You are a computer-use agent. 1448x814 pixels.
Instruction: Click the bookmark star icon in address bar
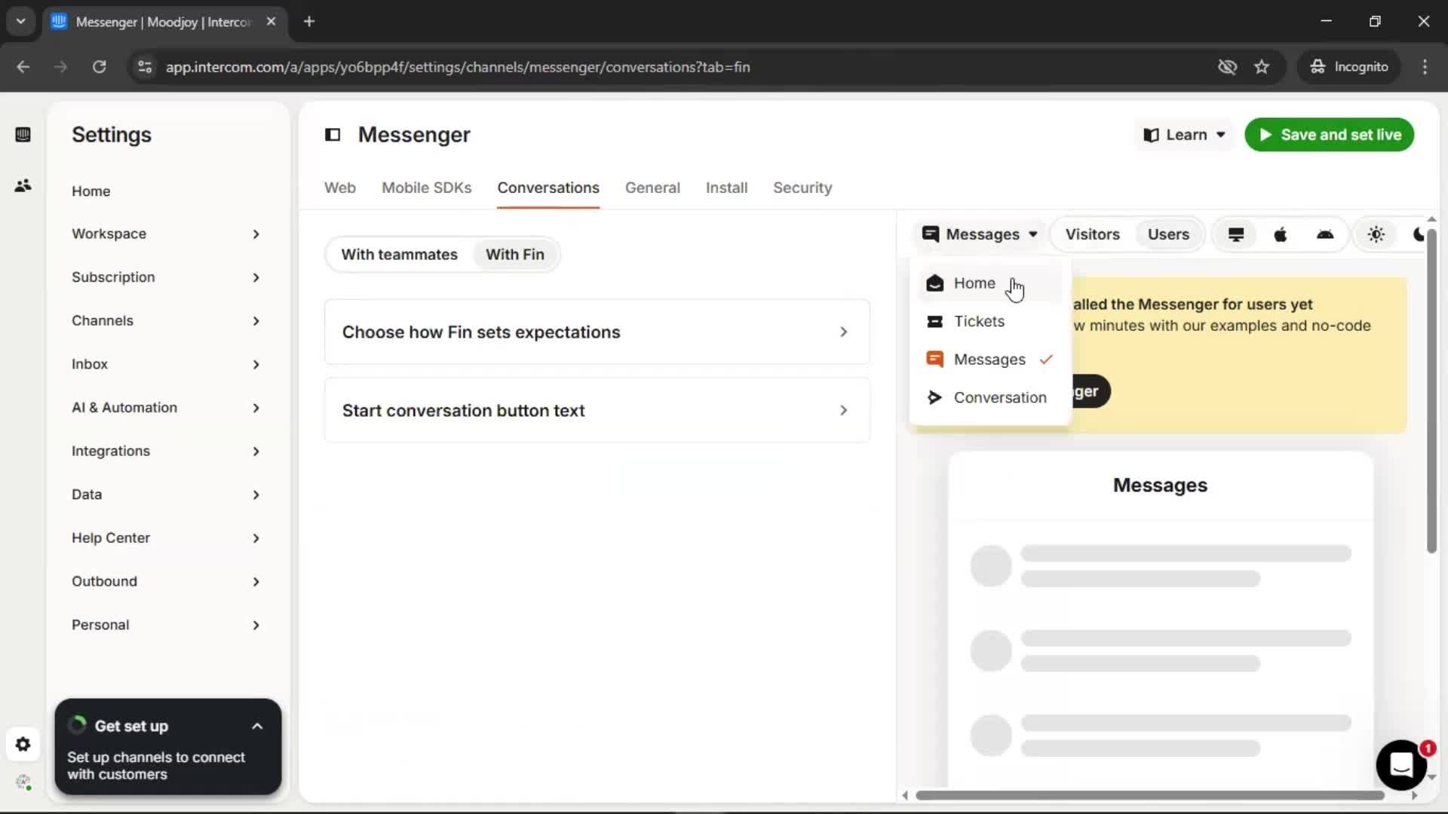click(1262, 67)
